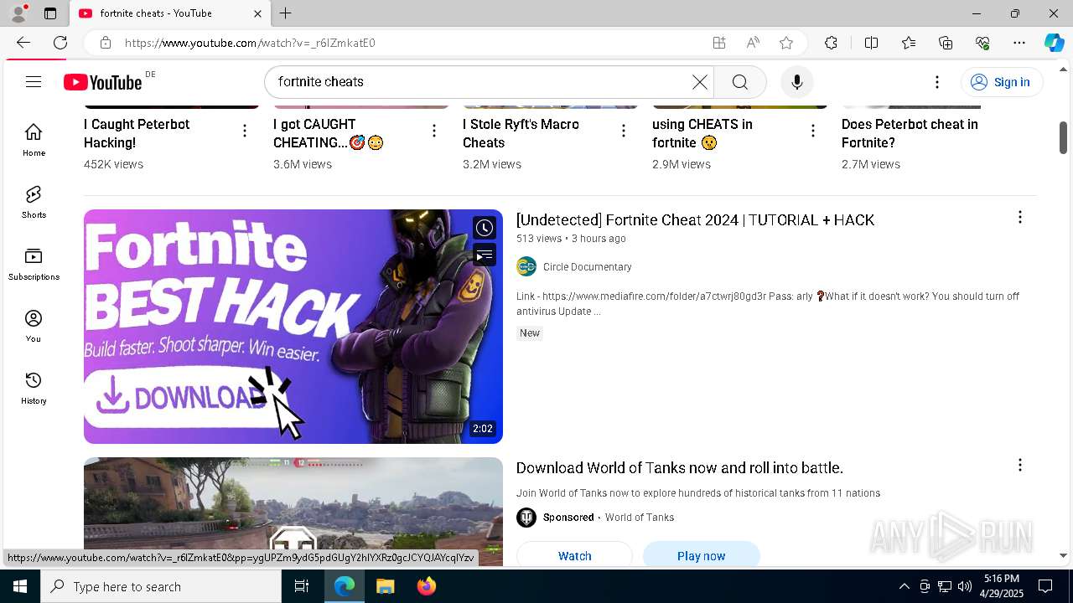The image size is (1073, 603).
Task: Open Subscriptions in the sidebar
Action: coord(34,264)
